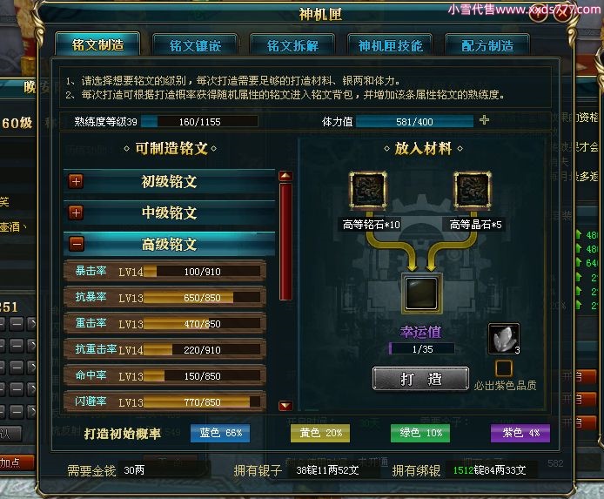The image size is (604, 499).
Task: Switch to the 铭文镶嵌 tab
Action: point(195,45)
